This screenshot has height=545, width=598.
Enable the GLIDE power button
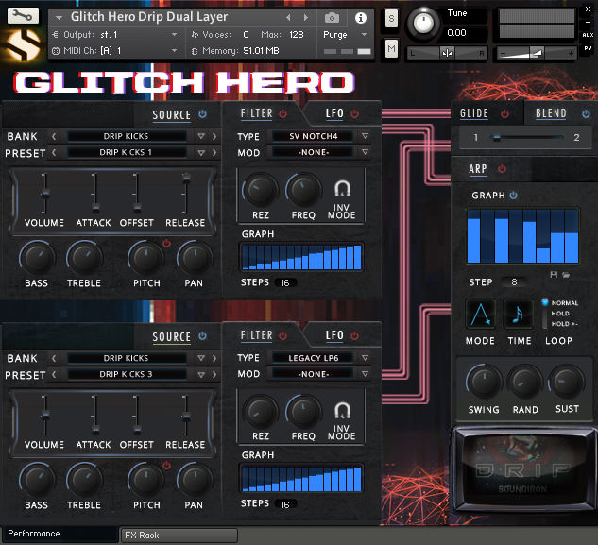coord(504,113)
